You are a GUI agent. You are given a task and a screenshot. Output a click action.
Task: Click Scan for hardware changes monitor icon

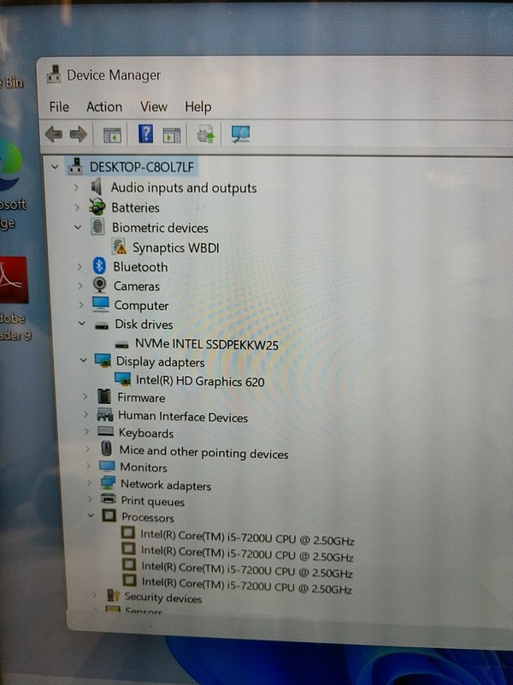[240, 134]
